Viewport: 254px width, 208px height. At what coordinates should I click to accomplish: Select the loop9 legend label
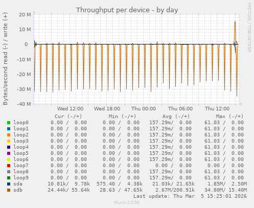tap(21, 178)
